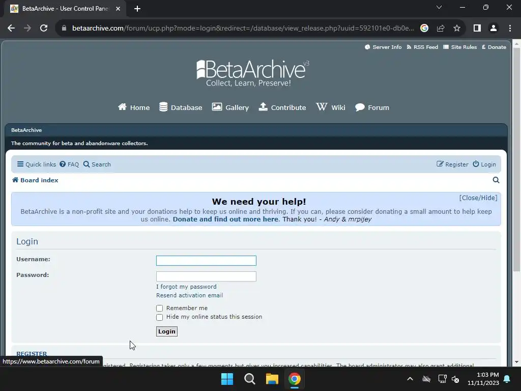Show hidden system tray icons

[x=410, y=379]
